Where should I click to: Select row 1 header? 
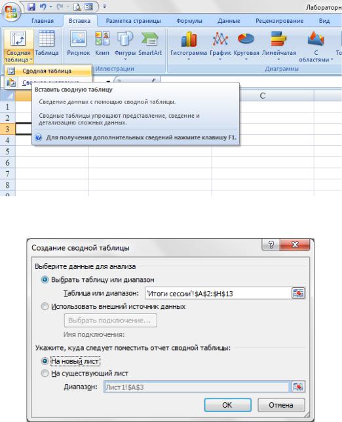(8, 107)
